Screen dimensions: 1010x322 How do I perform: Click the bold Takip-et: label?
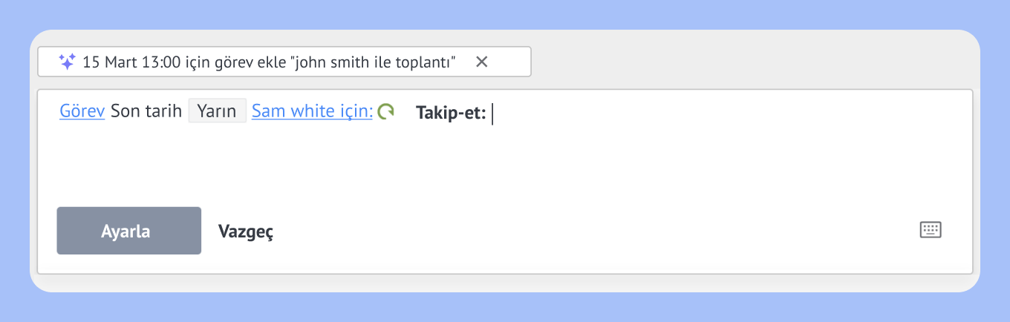[x=451, y=113]
